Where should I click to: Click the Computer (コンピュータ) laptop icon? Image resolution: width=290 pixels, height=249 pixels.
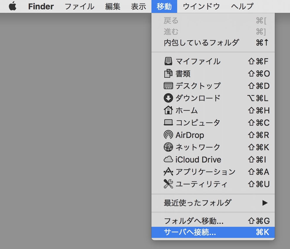pyautogui.click(x=168, y=123)
